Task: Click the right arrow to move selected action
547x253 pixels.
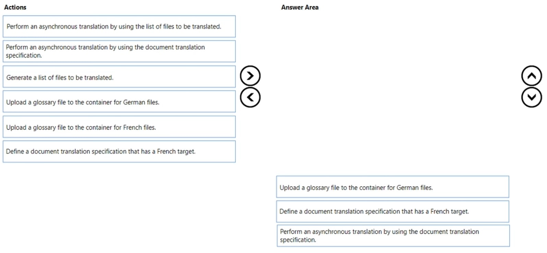Action: (x=250, y=76)
